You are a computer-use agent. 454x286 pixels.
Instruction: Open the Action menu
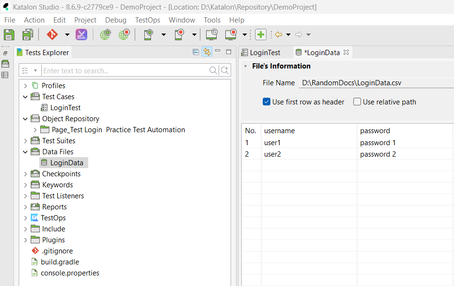[x=34, y=20]
